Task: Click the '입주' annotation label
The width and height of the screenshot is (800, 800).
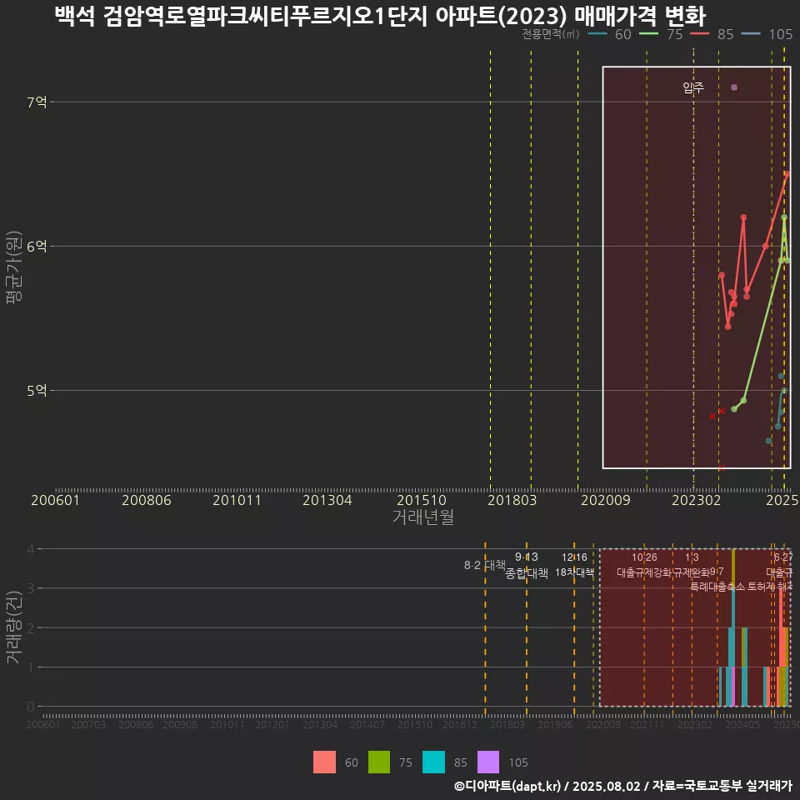Action: point(693,87)
